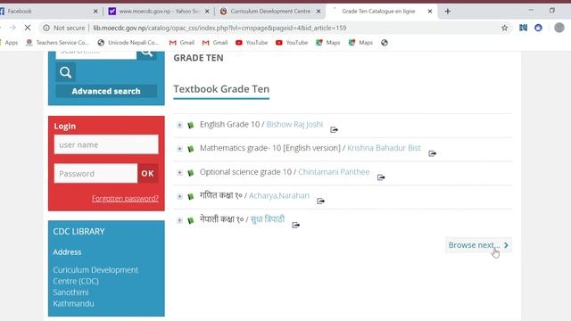Image resolution: width=571 pixels, height=321 pixels.
Task: Open Teachers Service Co... bookmark
Action: [57, 43]
